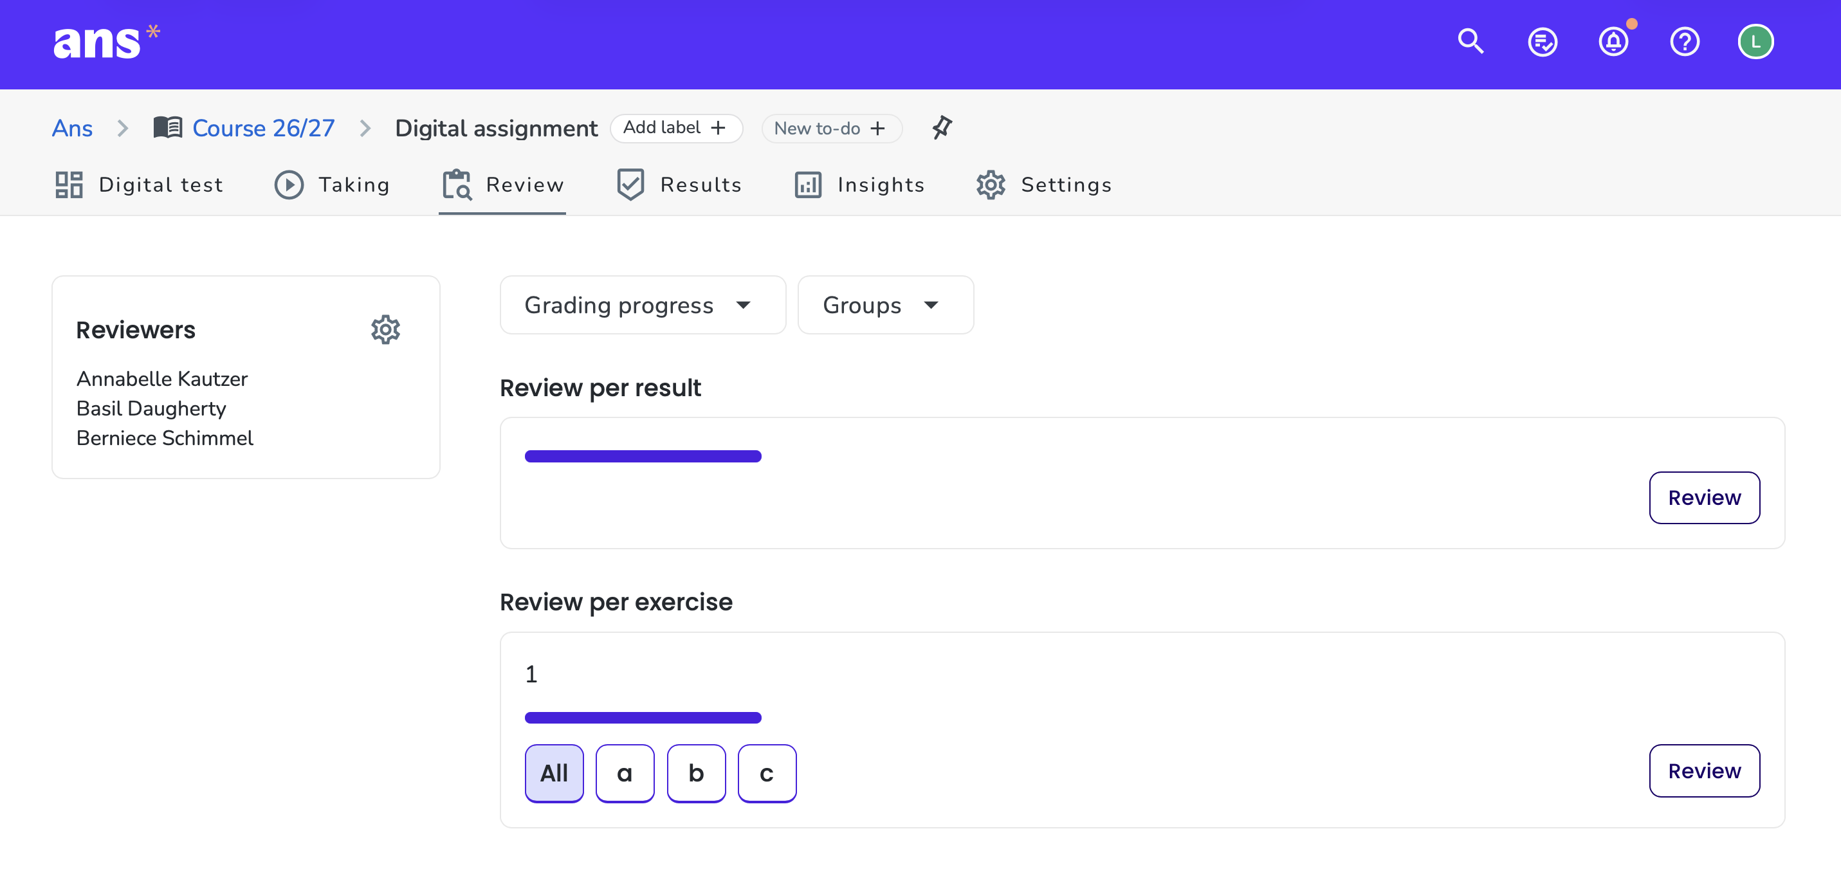Image resolution: width=1841 pixels, height=876 pixels.
Task: Click the ans logo
Action: [107, 41]
